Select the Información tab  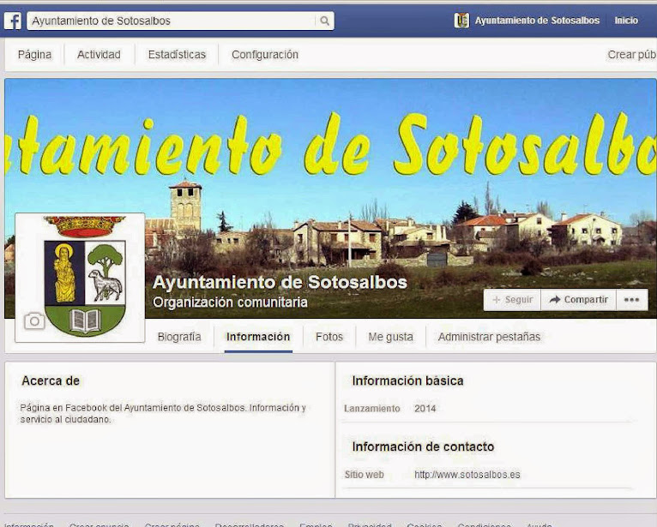(258, 337)
